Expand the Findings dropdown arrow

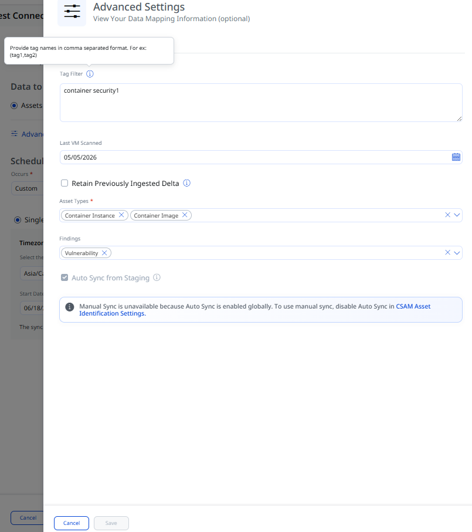tap(457, 253)
